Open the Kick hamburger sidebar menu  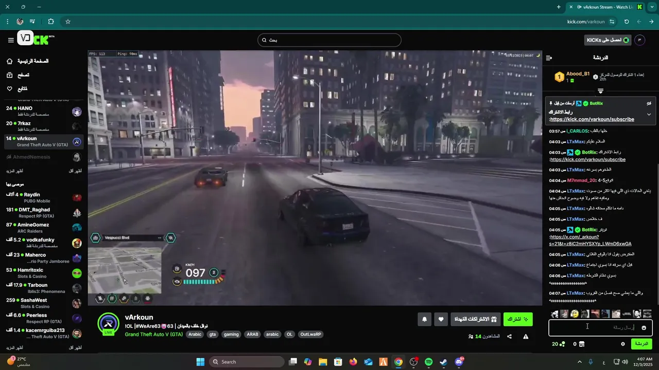[x=11, y=40]
